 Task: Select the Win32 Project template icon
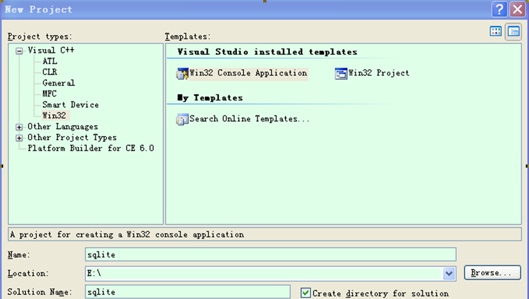(341, 73)
